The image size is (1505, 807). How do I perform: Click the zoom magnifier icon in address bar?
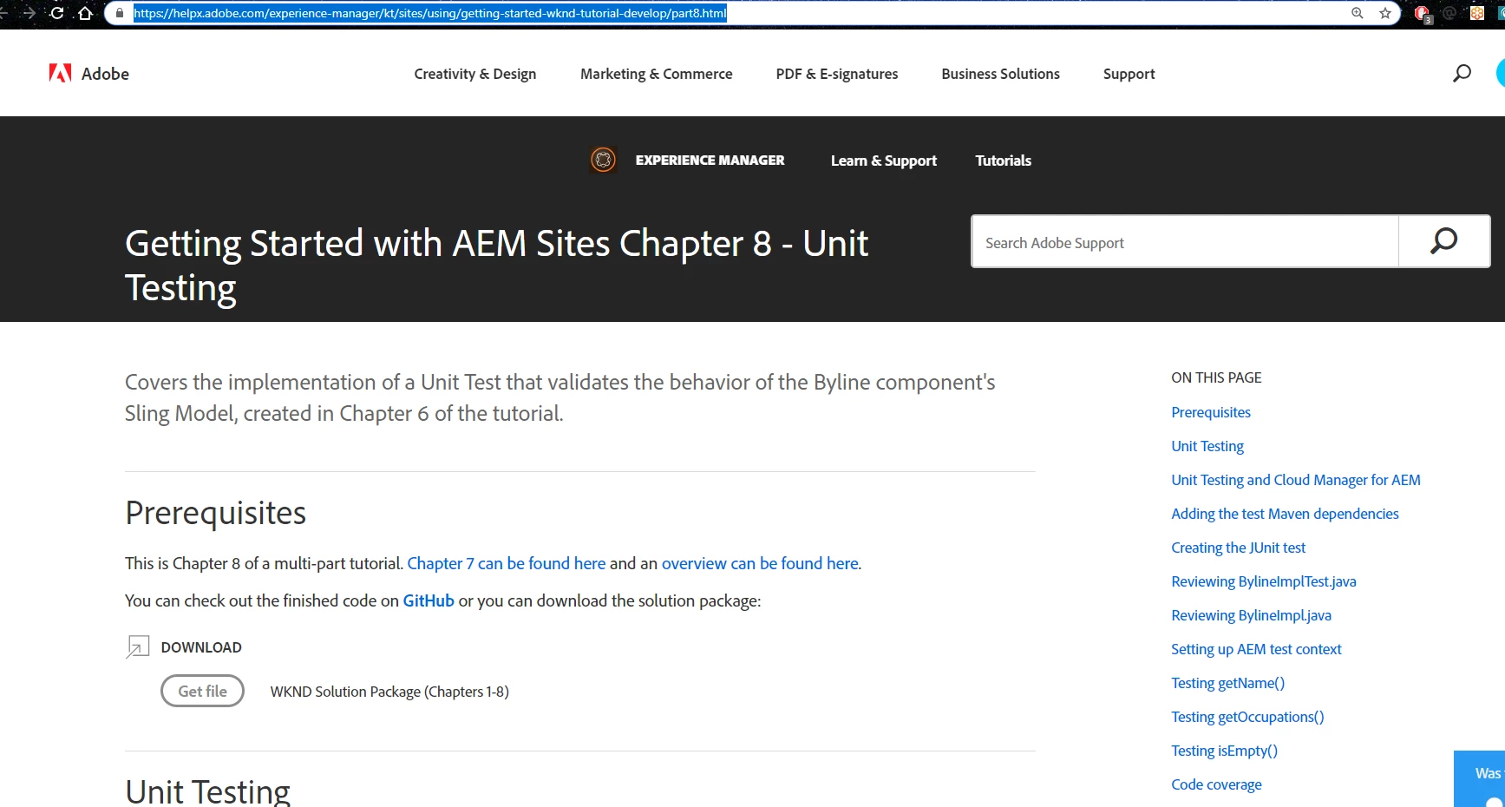point(1358,13)
